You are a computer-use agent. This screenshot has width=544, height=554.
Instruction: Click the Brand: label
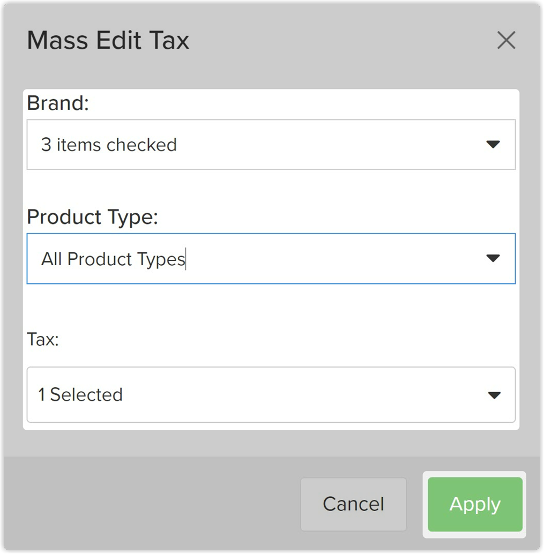click(58, 103)
